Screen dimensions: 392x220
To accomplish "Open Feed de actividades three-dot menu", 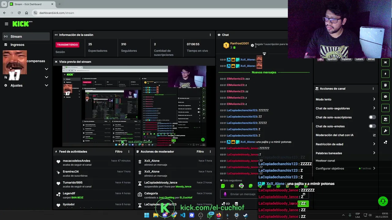I will (129, 152).
